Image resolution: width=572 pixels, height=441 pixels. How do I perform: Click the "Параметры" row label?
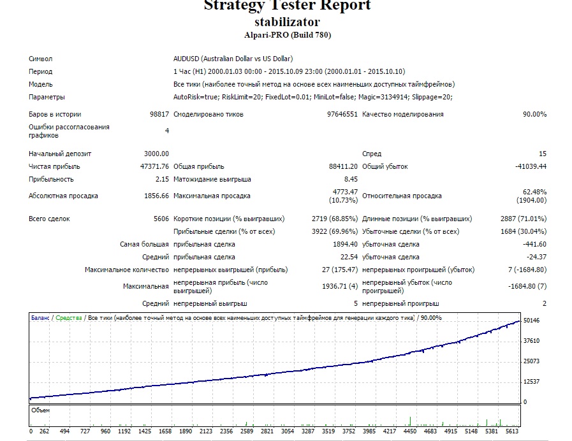[x=47, y=97]
